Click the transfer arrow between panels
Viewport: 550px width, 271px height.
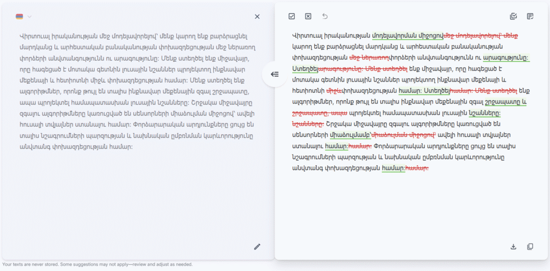tap(274, 74)
